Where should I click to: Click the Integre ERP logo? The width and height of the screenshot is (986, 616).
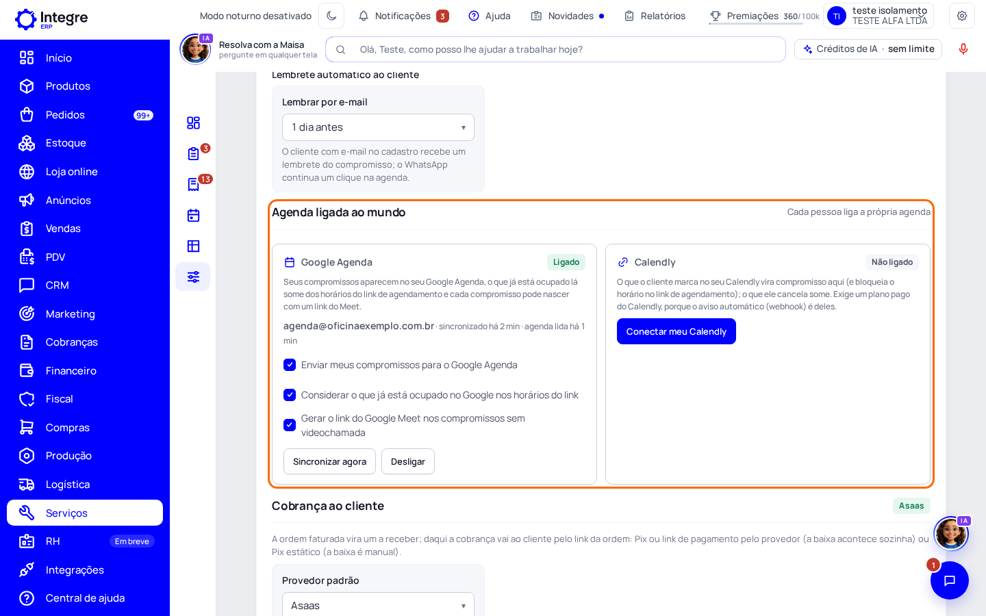click(x=51, y=19)
